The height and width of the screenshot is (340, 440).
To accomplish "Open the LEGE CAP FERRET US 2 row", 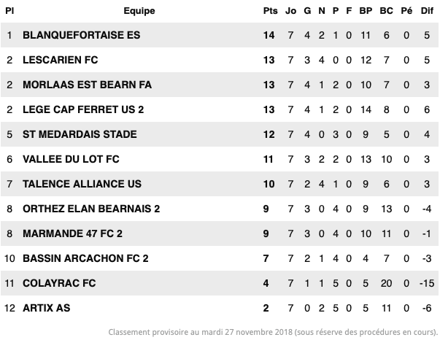I will (x=220, y=109).
